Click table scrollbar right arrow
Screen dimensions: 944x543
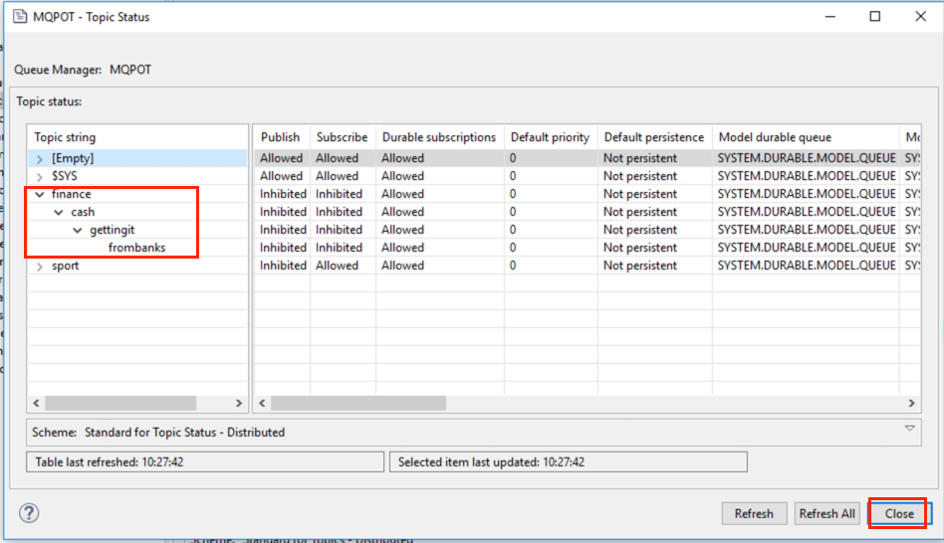(911, 403)
